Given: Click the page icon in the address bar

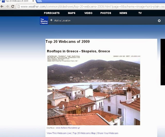Looking at the screenshot, I should [19, 6].
